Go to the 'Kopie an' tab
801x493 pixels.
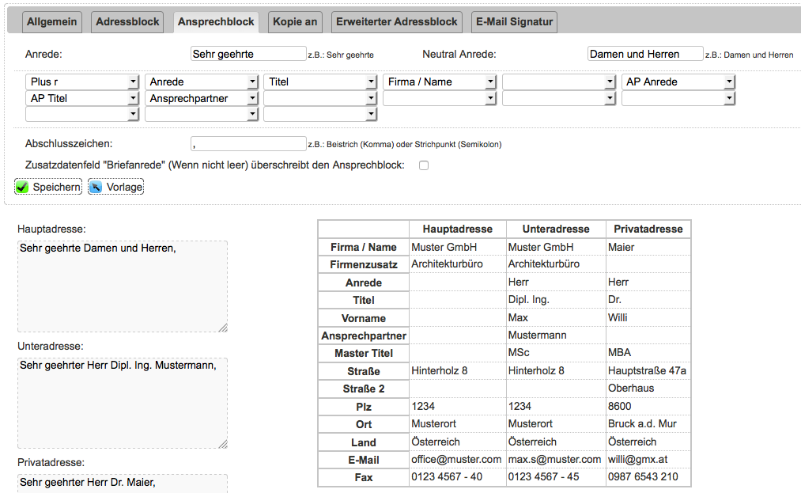(x=295, y=22)
